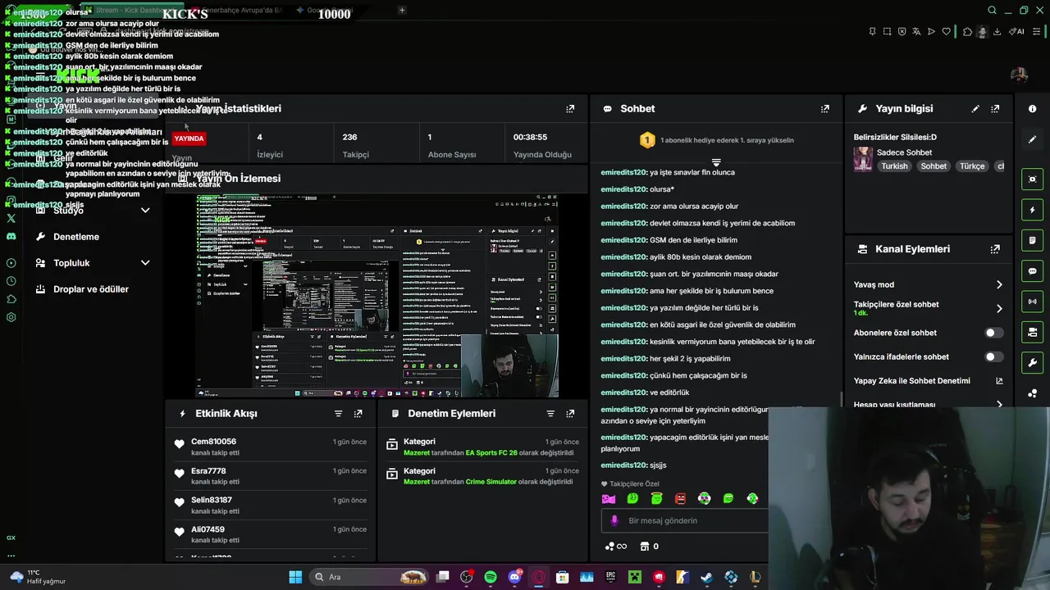Screen dimensions: 1050x590
Task: Open the AI button in browser toolbar
Action: [x=1018, y=31]
